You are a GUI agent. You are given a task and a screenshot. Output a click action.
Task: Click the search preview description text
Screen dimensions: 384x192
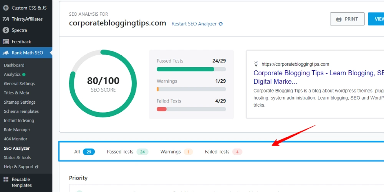coord(319,98)
